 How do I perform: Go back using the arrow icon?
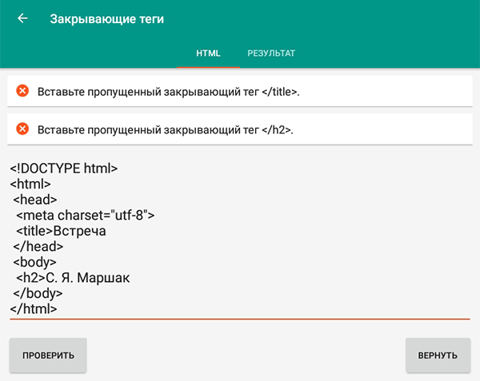tap(22, 18)
